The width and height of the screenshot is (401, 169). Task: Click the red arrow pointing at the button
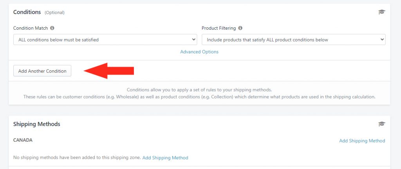pyautogui.click(x=109, y=71)
